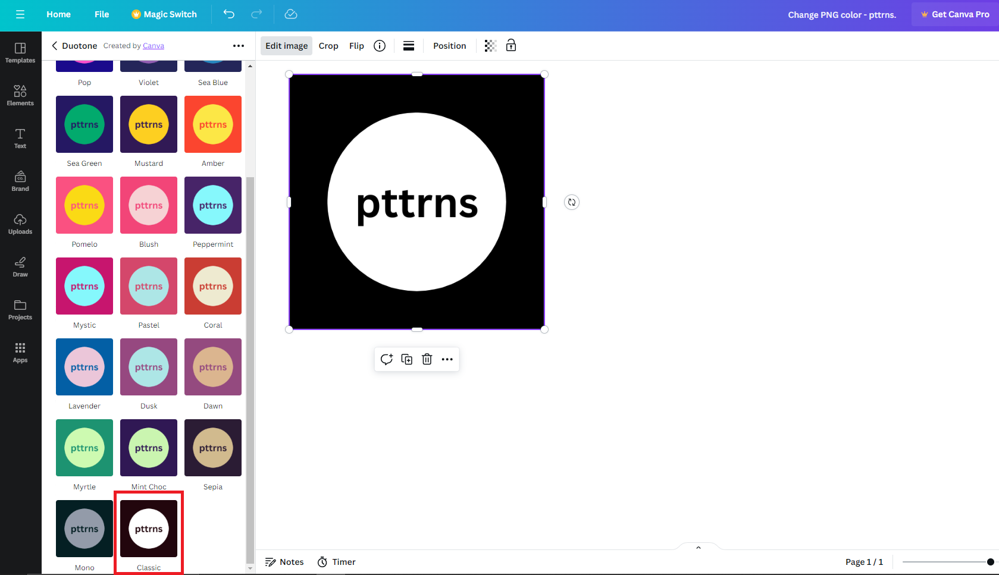The width and height of the screenshot is (999, 575).
Task: Click the redo arrow
Action: [256, 14]
